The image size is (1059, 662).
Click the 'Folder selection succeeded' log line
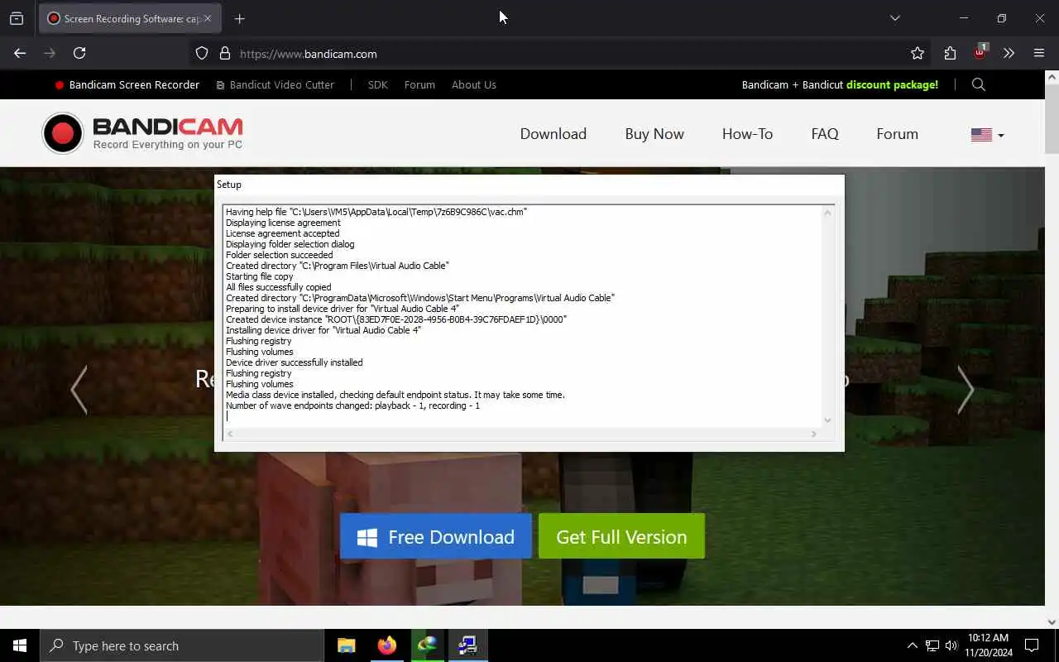tap(280, 255)
